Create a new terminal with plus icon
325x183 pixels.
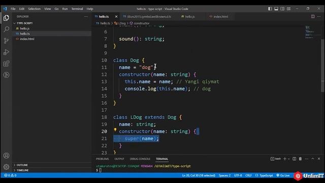pyautogui.click(x=284, y=159)
